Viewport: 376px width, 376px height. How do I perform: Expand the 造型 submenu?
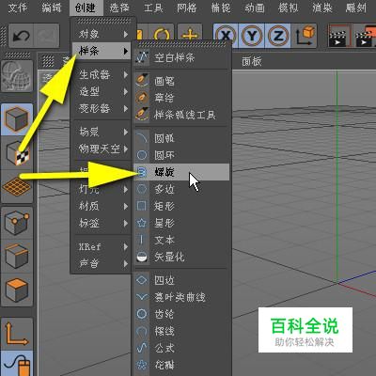(x=102, y=91)
